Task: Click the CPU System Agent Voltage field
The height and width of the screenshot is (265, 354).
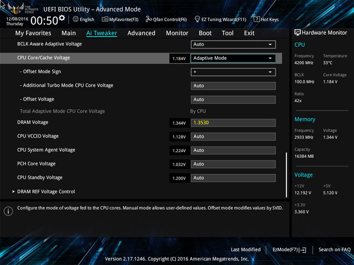Action: (x=233, y=150)
